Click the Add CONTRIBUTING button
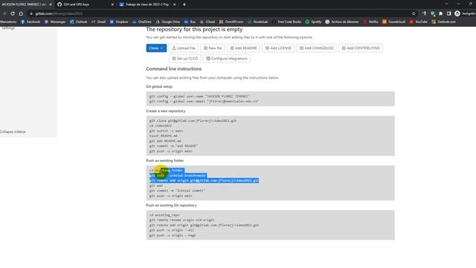This screenshot has height=268, width=476. click(x=361, y=48)
